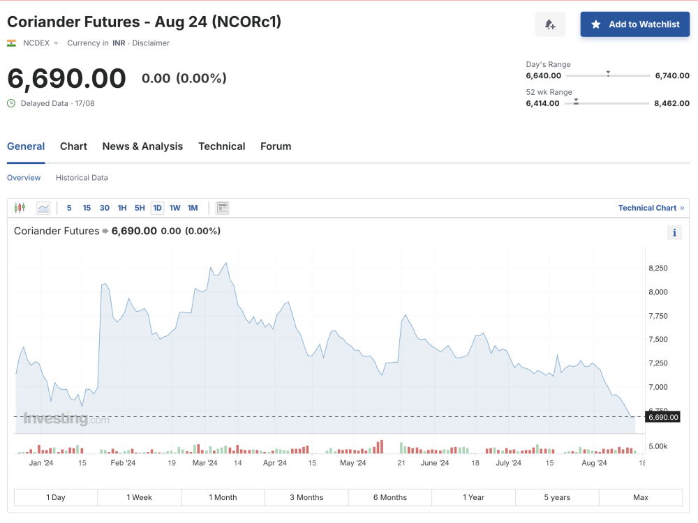The width and height of the screenshot is (698, 523).
Task: Select area chart type icon
Action: pyautogui.click(x=43, y=208)
